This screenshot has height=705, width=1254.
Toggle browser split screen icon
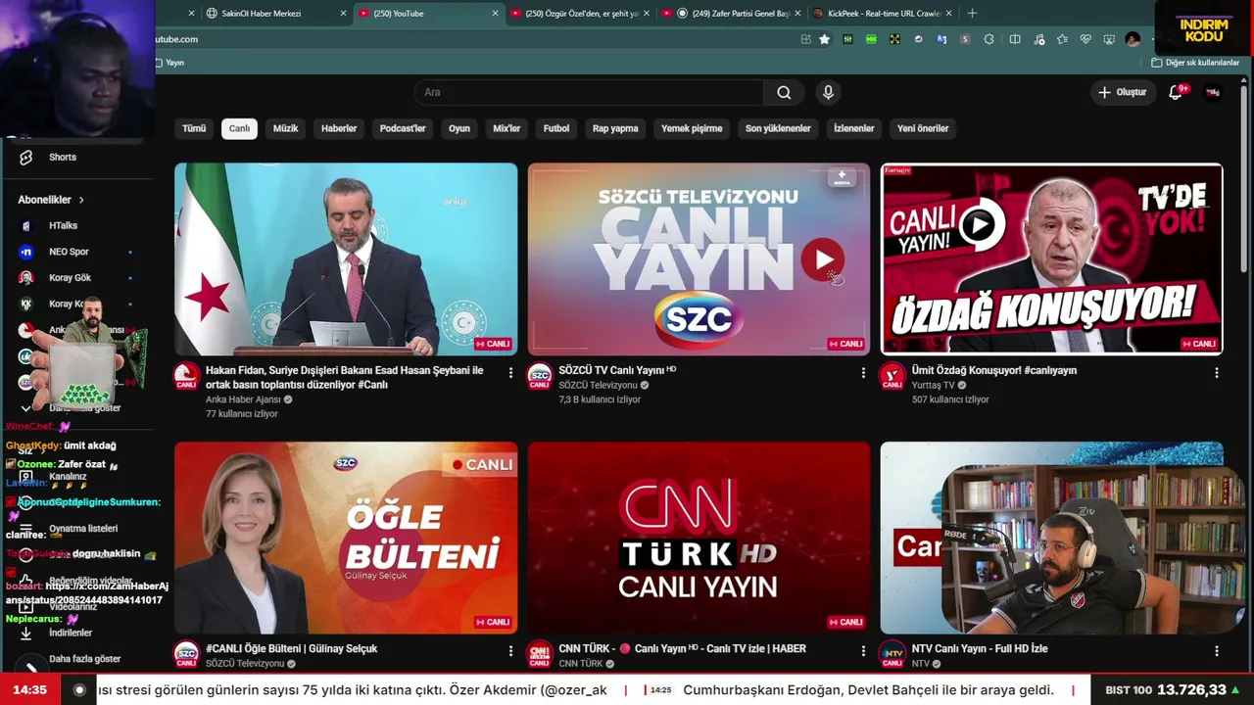click(1015, 39)
